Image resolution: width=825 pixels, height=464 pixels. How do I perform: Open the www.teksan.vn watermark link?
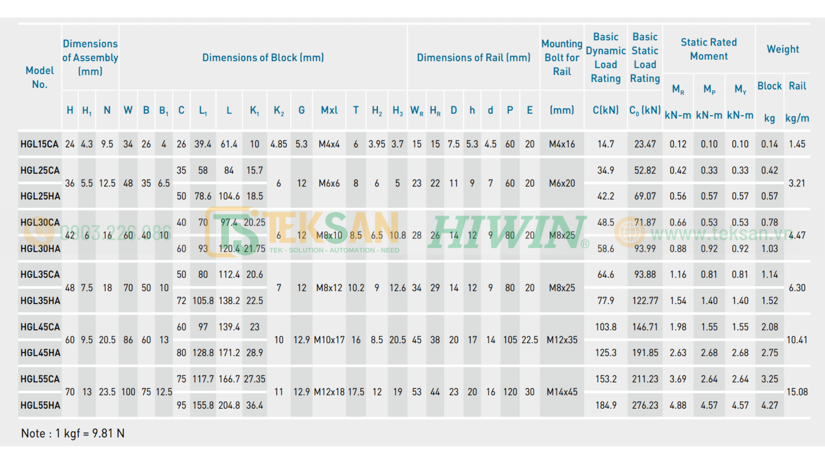click(x=721, y=234)
